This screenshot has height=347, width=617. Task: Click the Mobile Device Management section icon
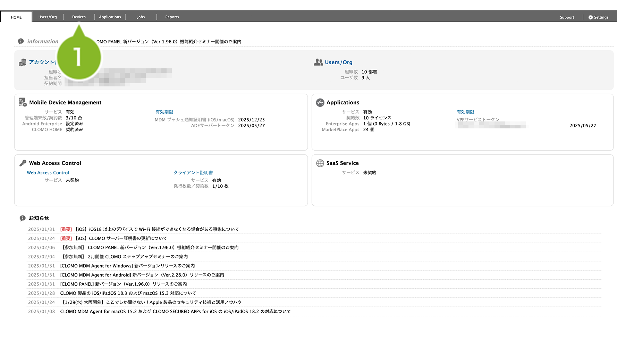[23, 102]
